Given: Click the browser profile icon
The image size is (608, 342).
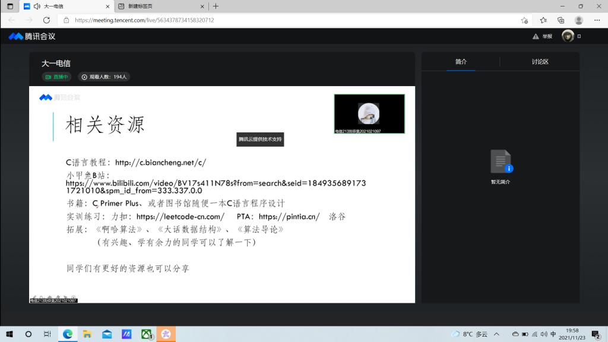Looking at the screenshot, I should 579,20.
